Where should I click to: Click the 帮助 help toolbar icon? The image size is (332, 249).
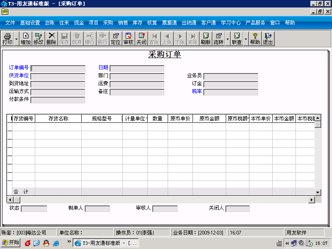tap(255, 39)
